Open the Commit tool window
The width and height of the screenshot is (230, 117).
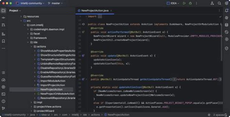pyautogui.click(x=4, y=18)
